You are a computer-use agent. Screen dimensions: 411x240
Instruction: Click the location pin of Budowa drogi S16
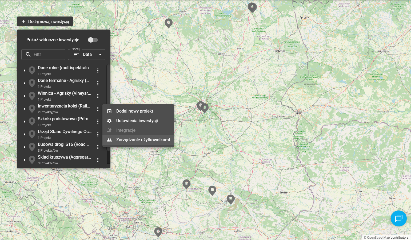coord(32,147)
